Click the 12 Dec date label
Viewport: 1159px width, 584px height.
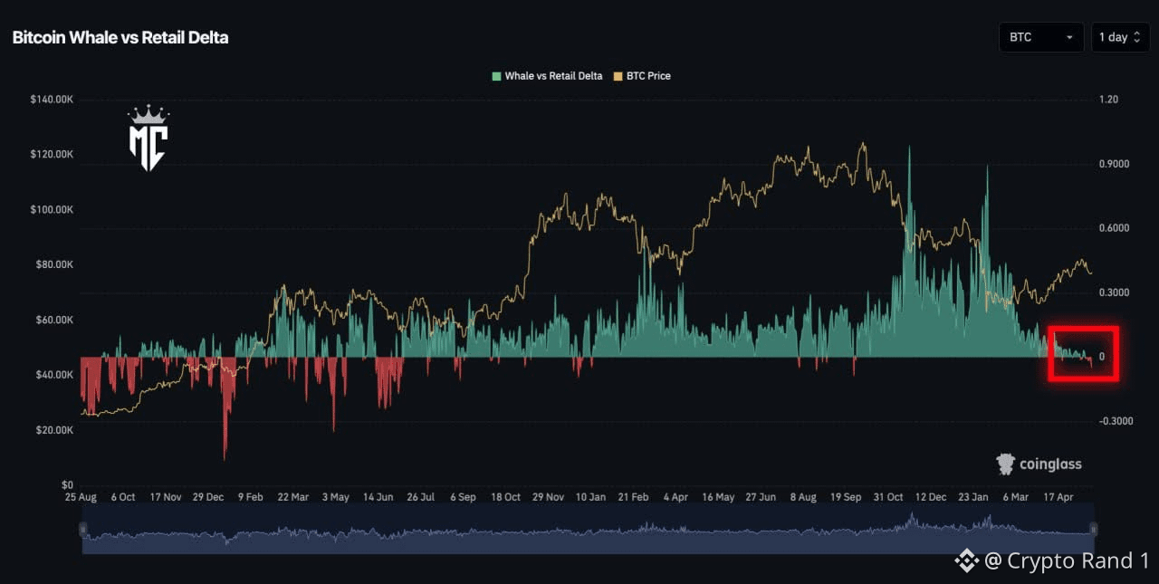point(931,497)
